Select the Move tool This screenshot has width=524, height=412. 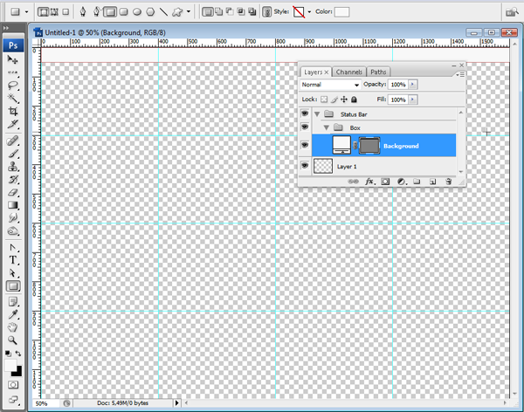point(13,60)
